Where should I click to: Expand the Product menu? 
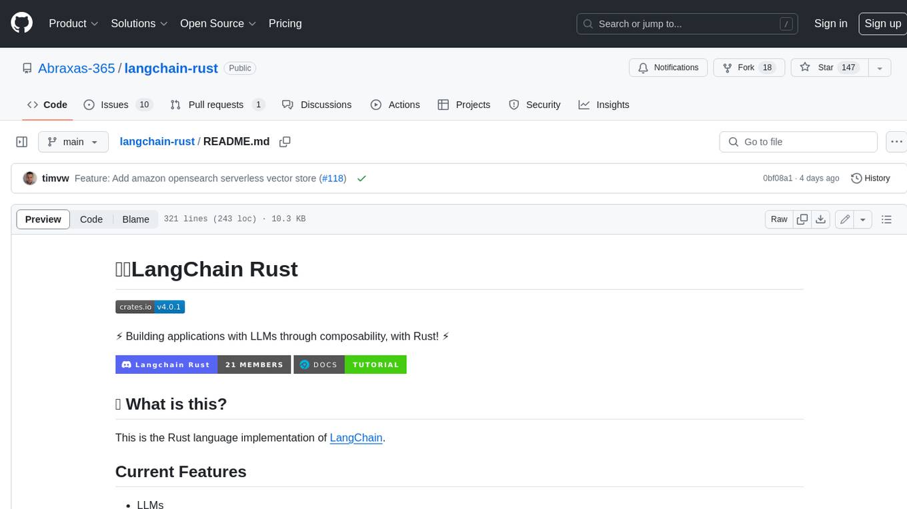tap(73, 23)
